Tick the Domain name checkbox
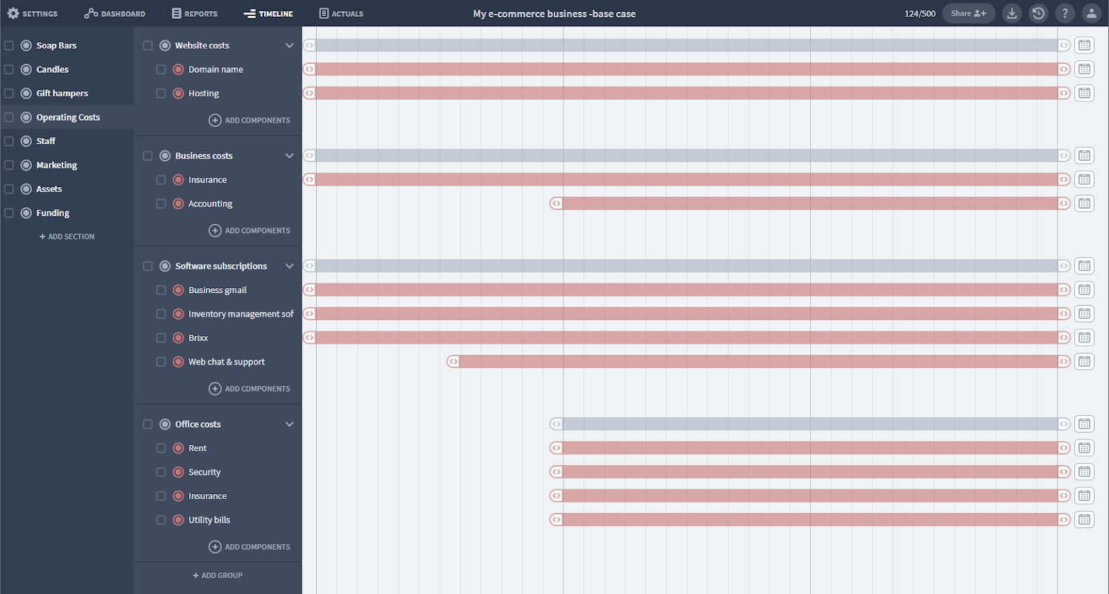The height and width of the screenshot is (594, 1109). [x=161, y=69]
